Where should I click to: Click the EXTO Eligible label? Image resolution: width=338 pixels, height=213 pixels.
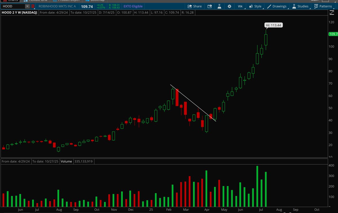[133, 6]
